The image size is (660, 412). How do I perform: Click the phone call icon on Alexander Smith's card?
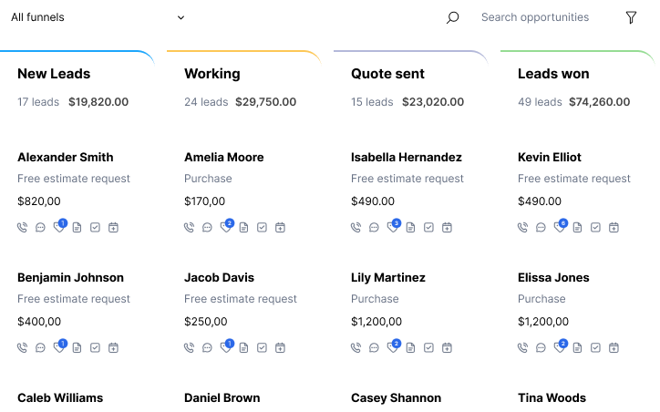pos(22,228)
